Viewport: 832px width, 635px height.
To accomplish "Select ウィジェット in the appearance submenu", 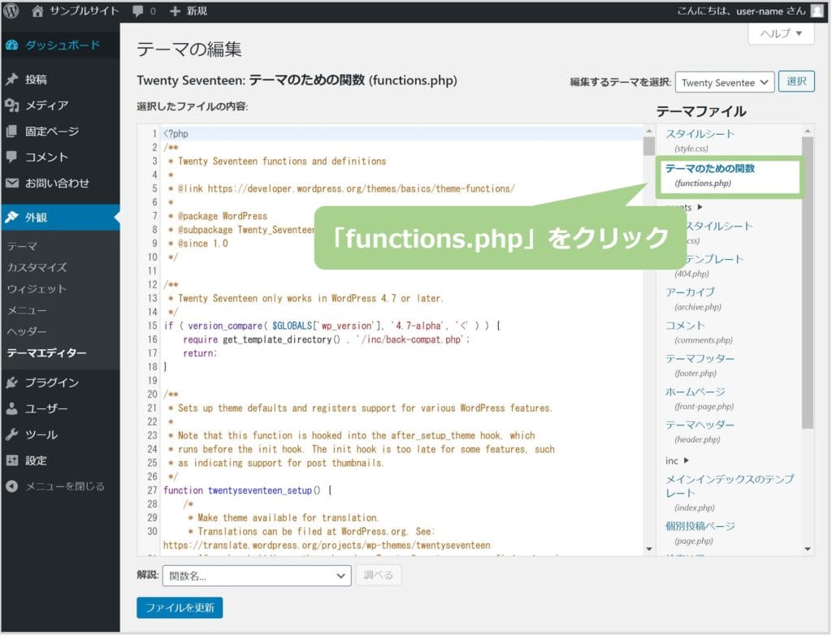I will tap(37, 289).
